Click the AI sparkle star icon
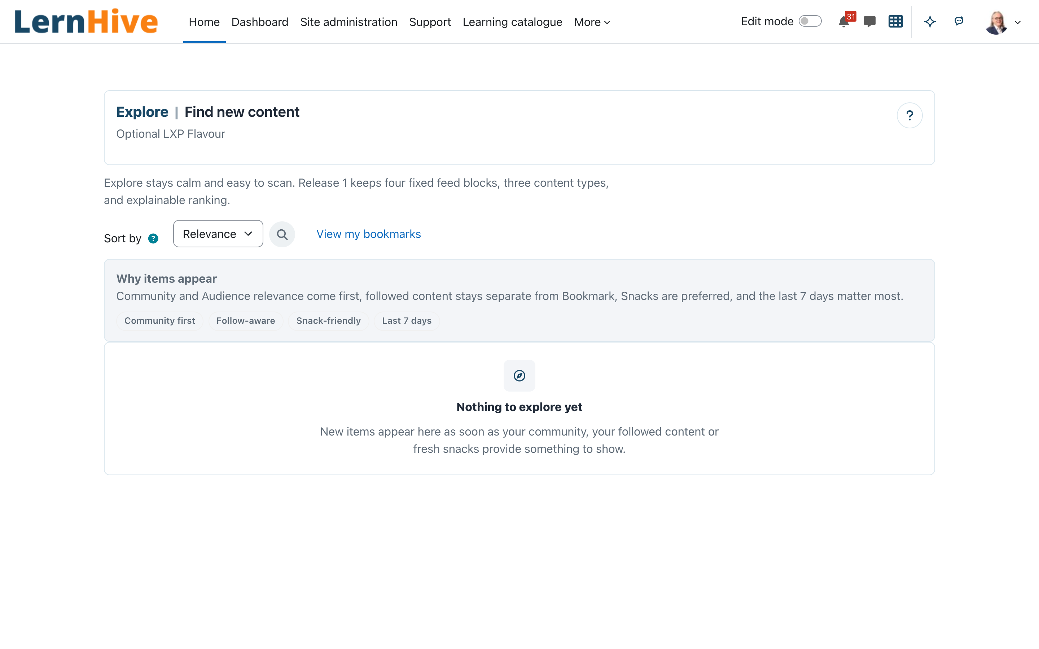This screenshot has width=1039, height=649. coord(930,22)
